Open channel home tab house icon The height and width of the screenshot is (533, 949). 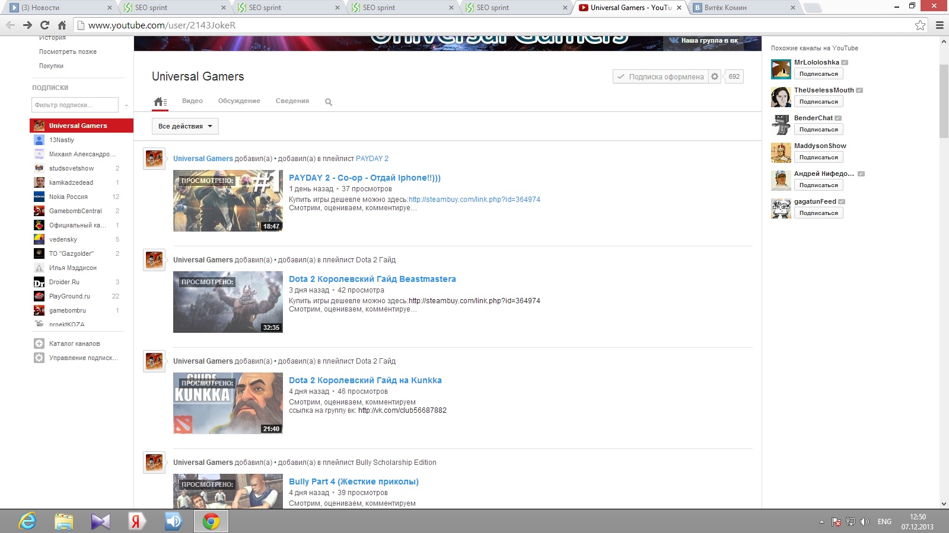(x=160, y=102)
